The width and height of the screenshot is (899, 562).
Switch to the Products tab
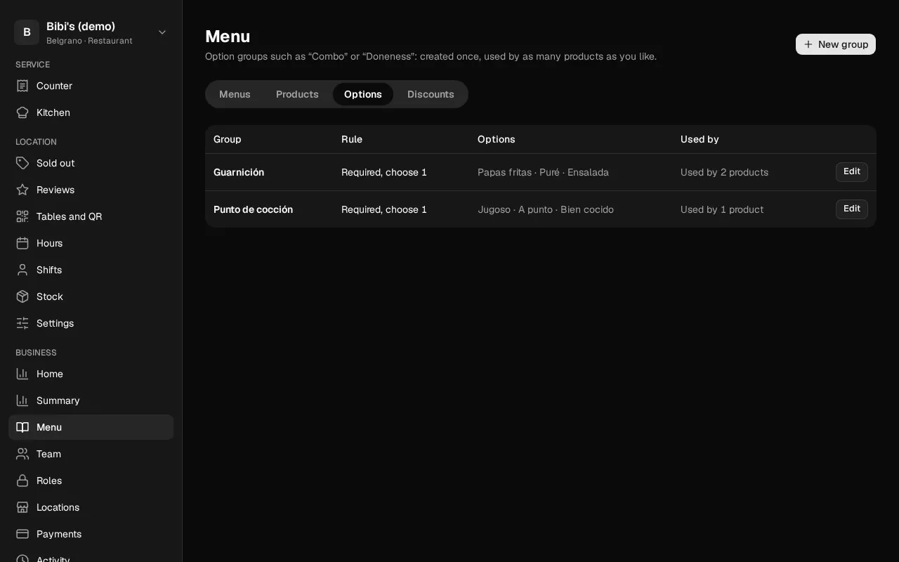click(297, 94)
